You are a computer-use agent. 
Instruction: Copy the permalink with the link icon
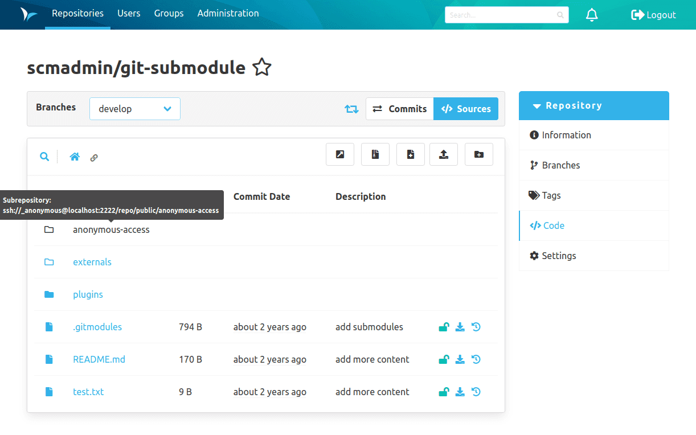coord(93,157)
